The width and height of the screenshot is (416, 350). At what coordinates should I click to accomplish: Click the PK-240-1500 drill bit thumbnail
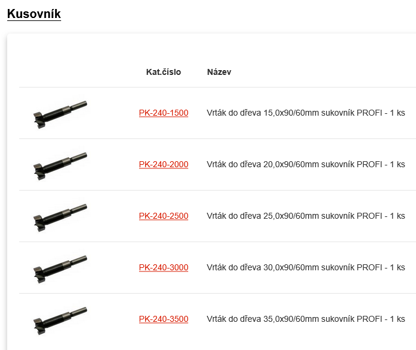click(61, 113)
